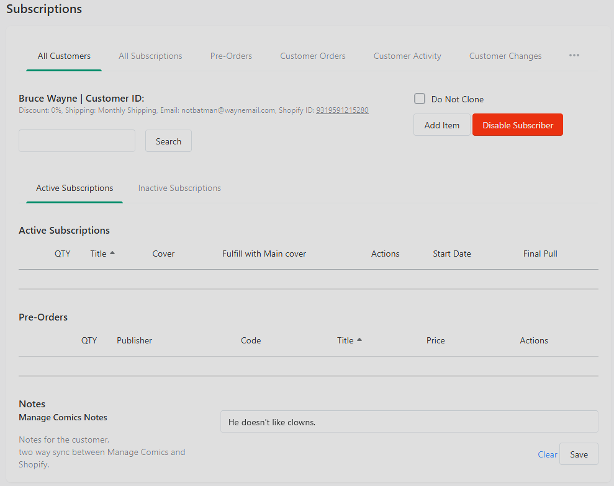Viewport: 614px width, 486px height.
Task: Open the Shopify ID 9319591215280 link
Action: click(342, 110)
